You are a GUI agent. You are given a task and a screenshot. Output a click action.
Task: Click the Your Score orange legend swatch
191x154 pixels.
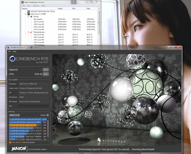[10, 142]
